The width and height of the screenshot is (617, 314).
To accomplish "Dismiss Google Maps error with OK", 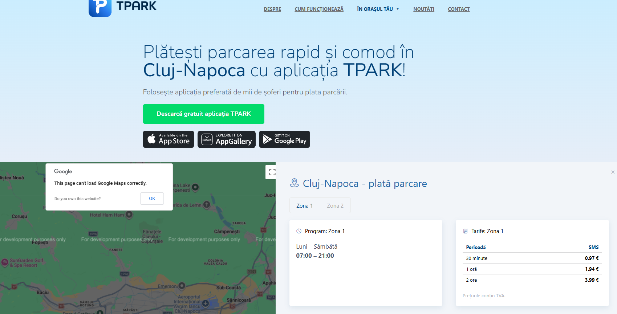I will 152,199.
